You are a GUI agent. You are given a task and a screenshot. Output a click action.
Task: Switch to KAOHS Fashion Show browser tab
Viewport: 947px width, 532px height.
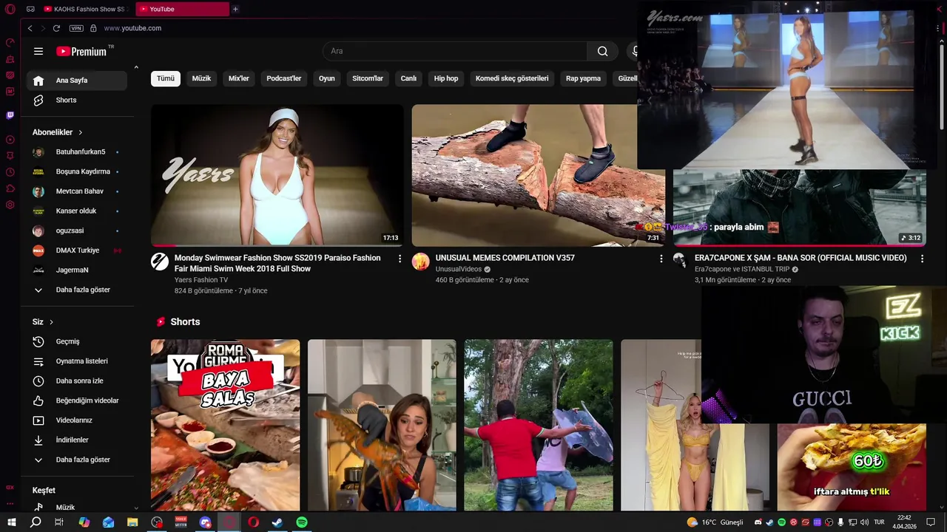(86, 9)
